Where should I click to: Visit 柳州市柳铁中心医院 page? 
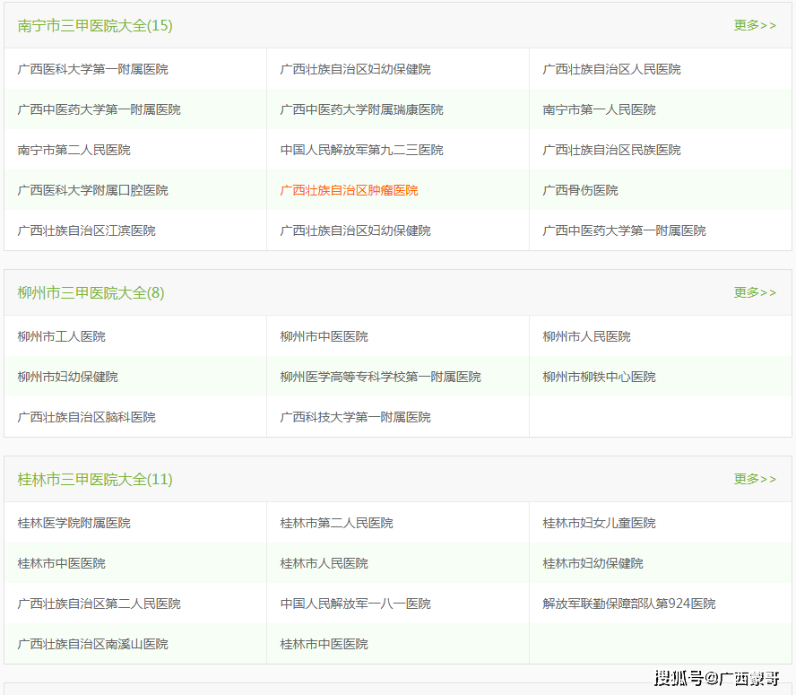pos(599,377)
